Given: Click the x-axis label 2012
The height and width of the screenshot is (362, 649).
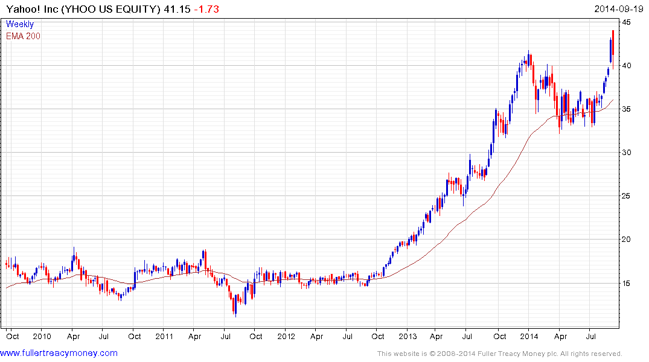Looking at the screenshot, I should (x=286, y=336).
